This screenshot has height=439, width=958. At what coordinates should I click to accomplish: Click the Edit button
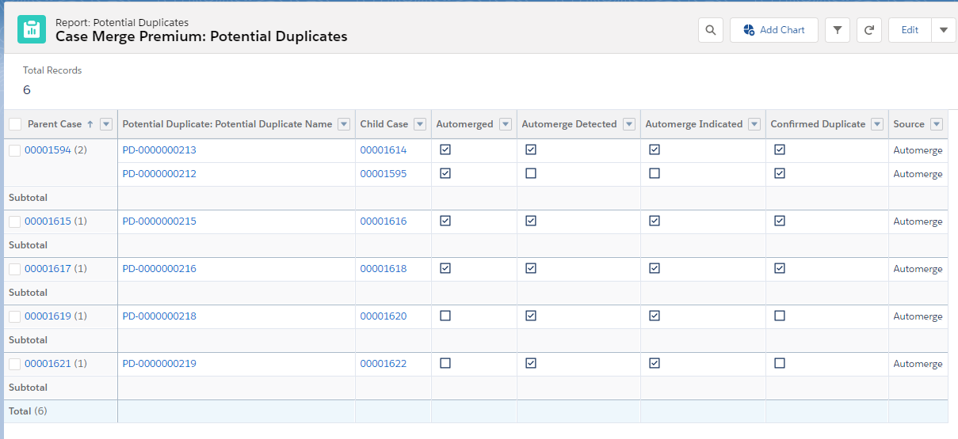click(910, 30)
